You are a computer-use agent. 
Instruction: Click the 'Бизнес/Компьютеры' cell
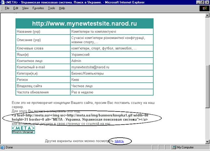(112, 73)
